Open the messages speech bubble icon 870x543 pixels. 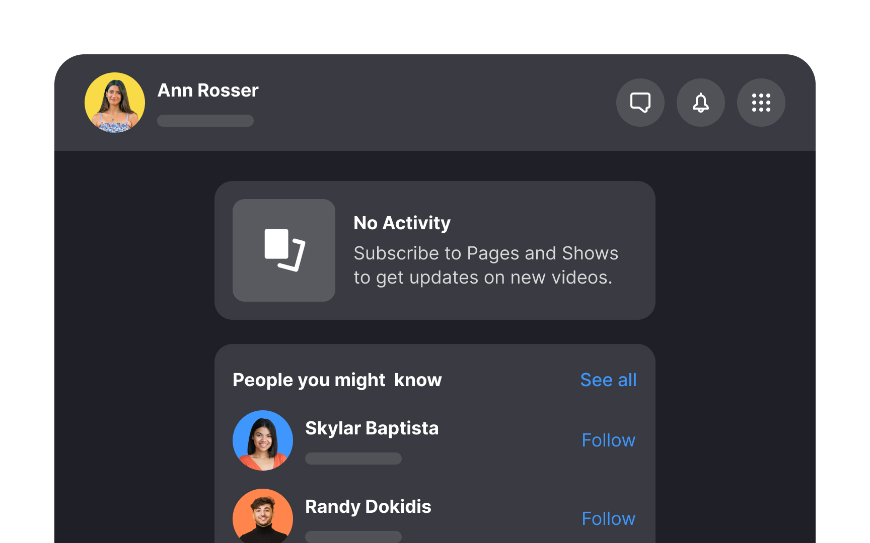(640, 103)
